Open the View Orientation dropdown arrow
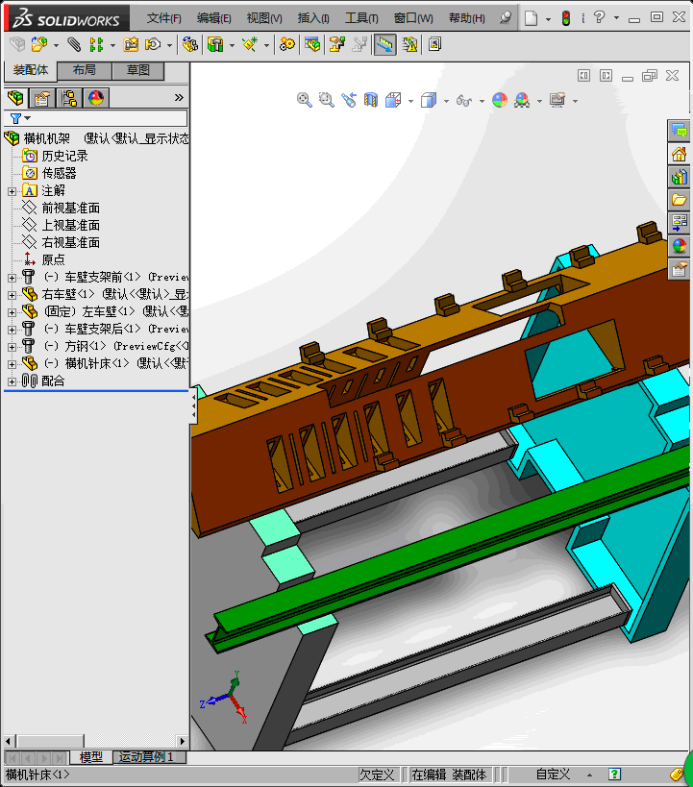Screen dimensions: 693x787 pyautogui.click(x=410, y=101)
